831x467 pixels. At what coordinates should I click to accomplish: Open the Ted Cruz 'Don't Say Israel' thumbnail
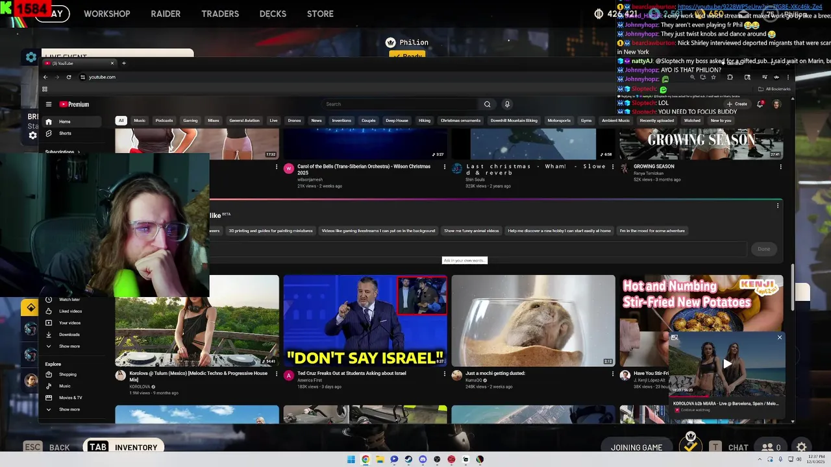click(365, 321)
